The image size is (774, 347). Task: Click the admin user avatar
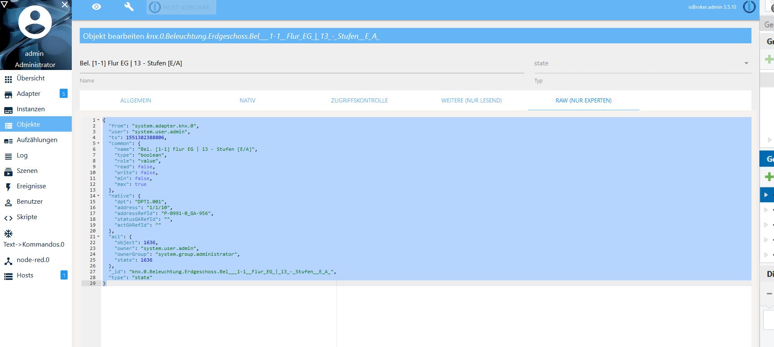(35, 22)
